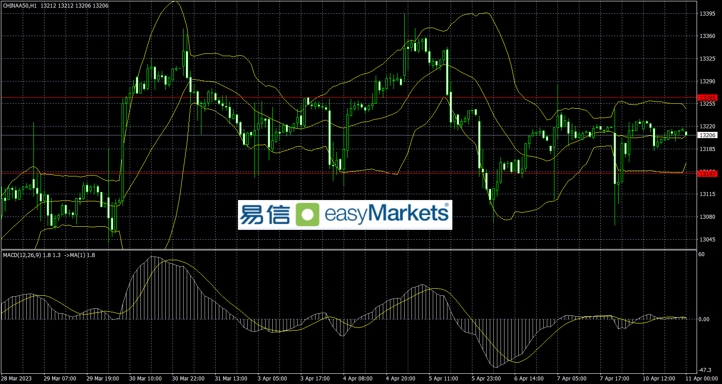722x384 pixels.
Task: Click the 13360 price axis label
Action: (707, 36)
